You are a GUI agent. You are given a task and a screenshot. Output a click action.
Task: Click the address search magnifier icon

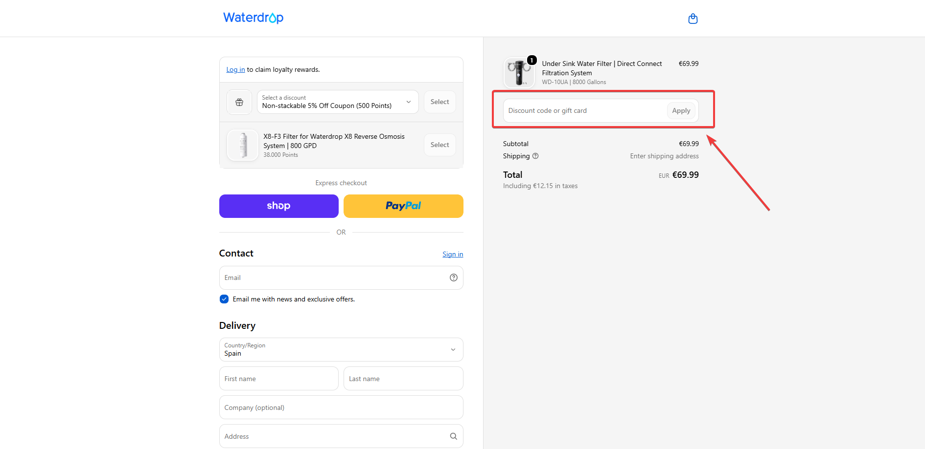tap(454, 436)
